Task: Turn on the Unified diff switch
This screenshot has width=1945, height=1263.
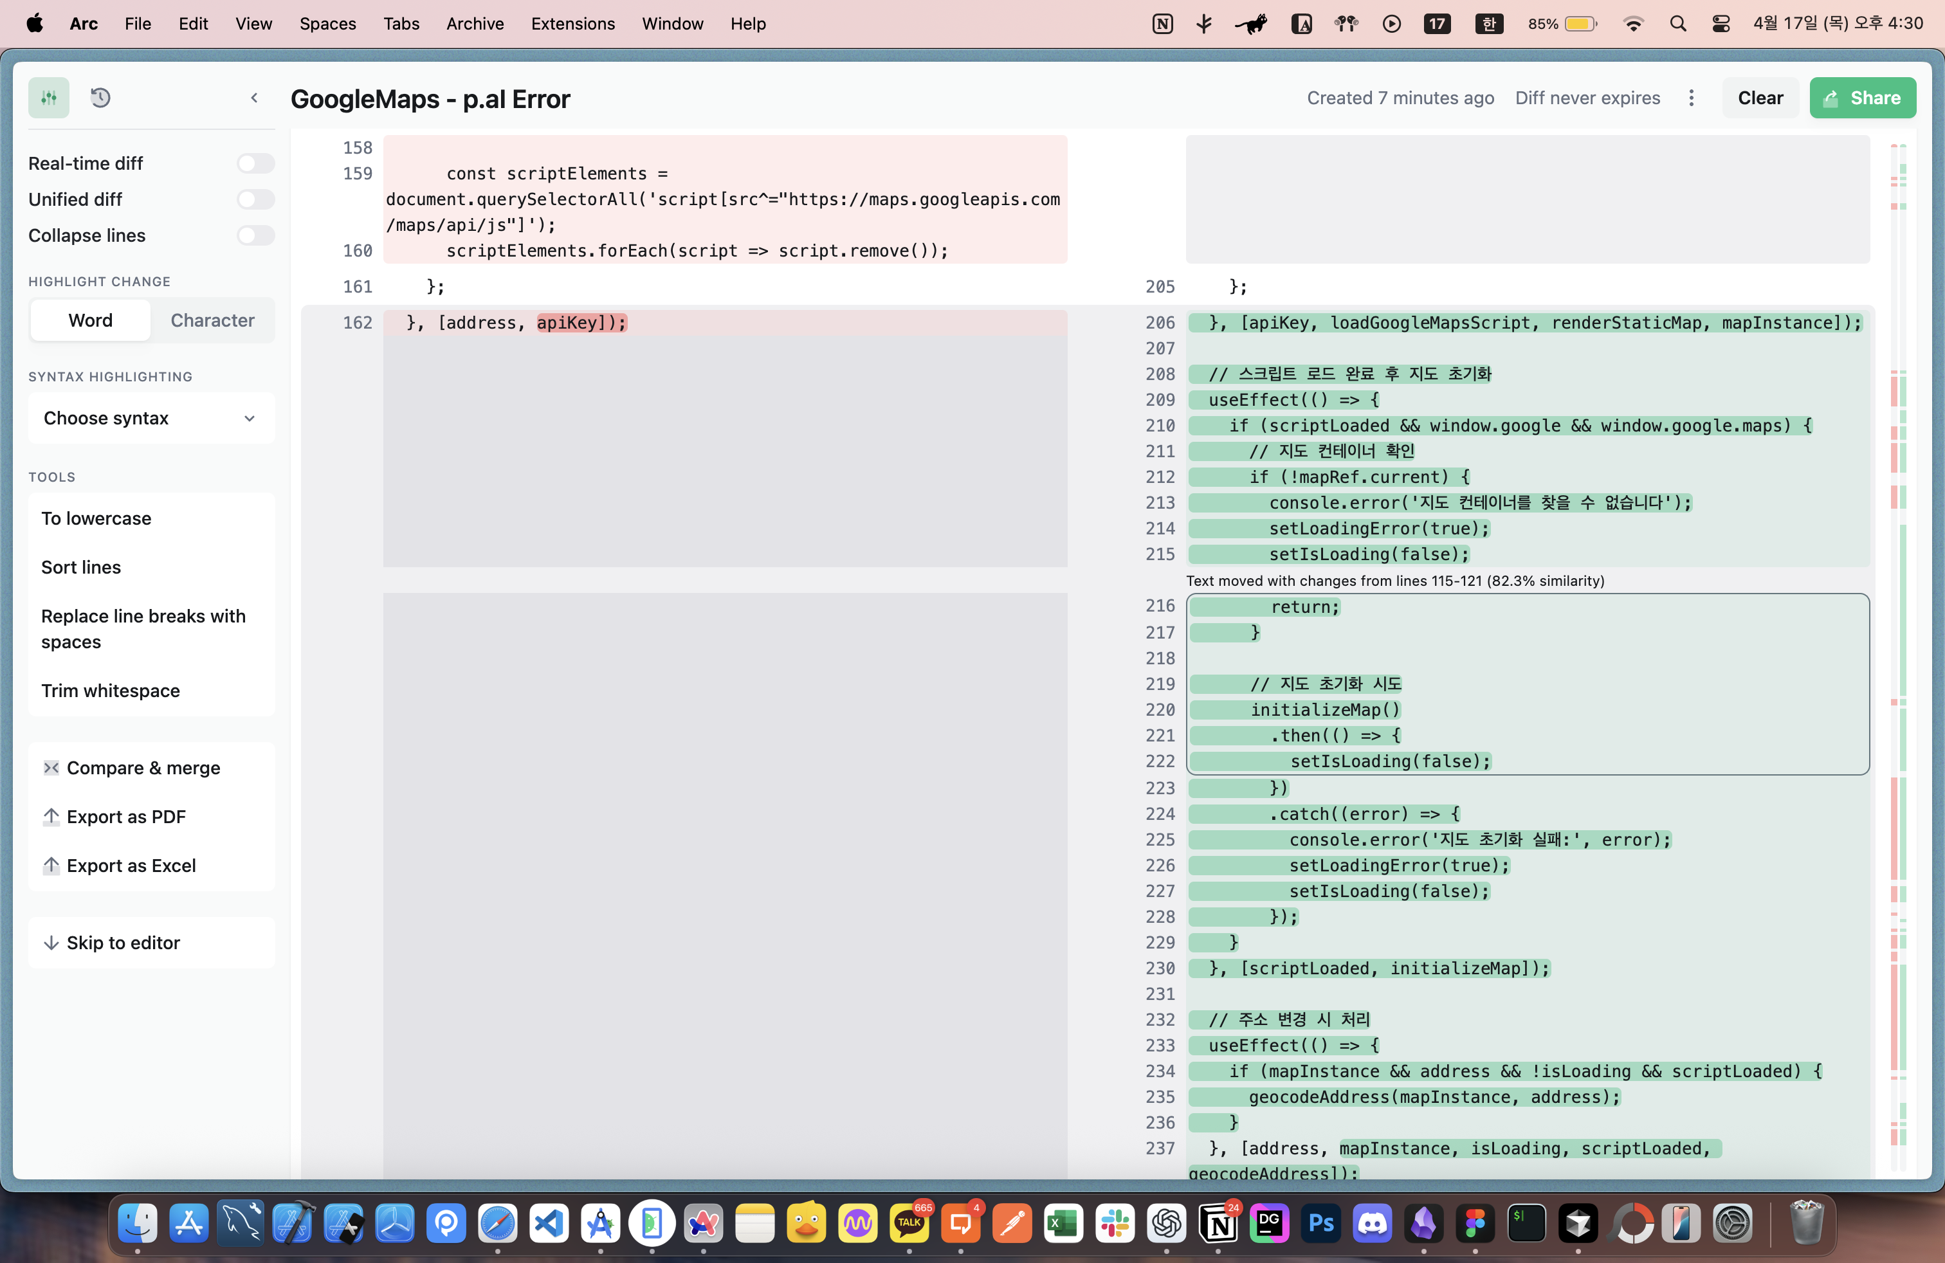Action: (256, 199)
